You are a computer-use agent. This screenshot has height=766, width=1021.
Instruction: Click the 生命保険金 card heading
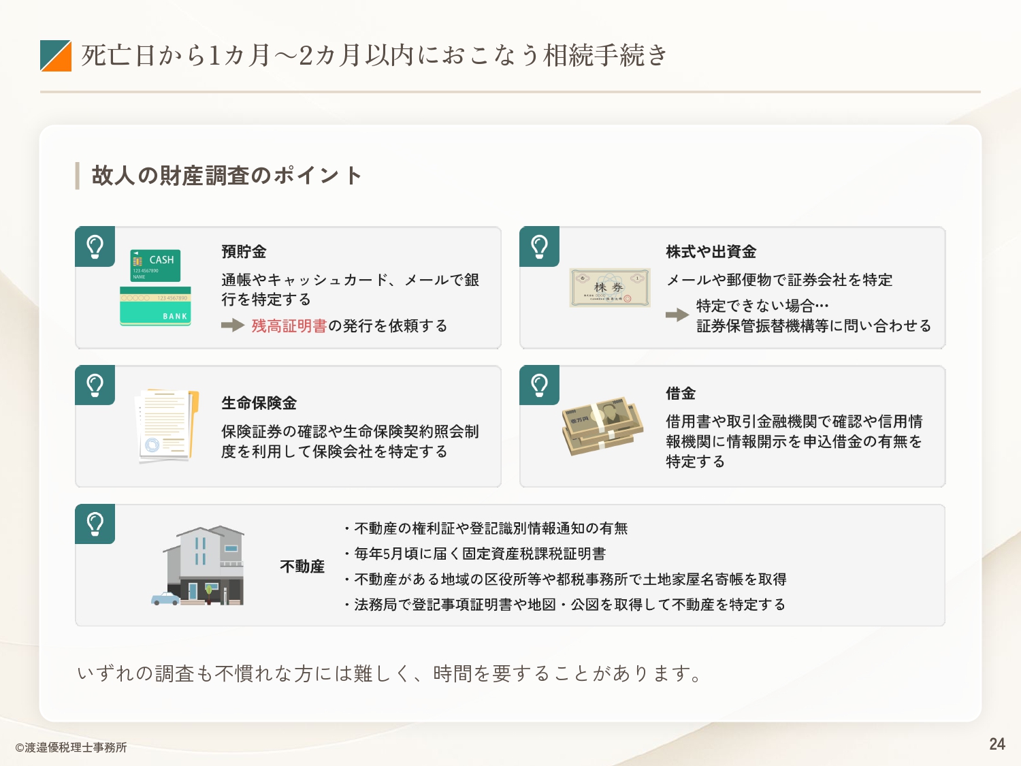[259, 403]
